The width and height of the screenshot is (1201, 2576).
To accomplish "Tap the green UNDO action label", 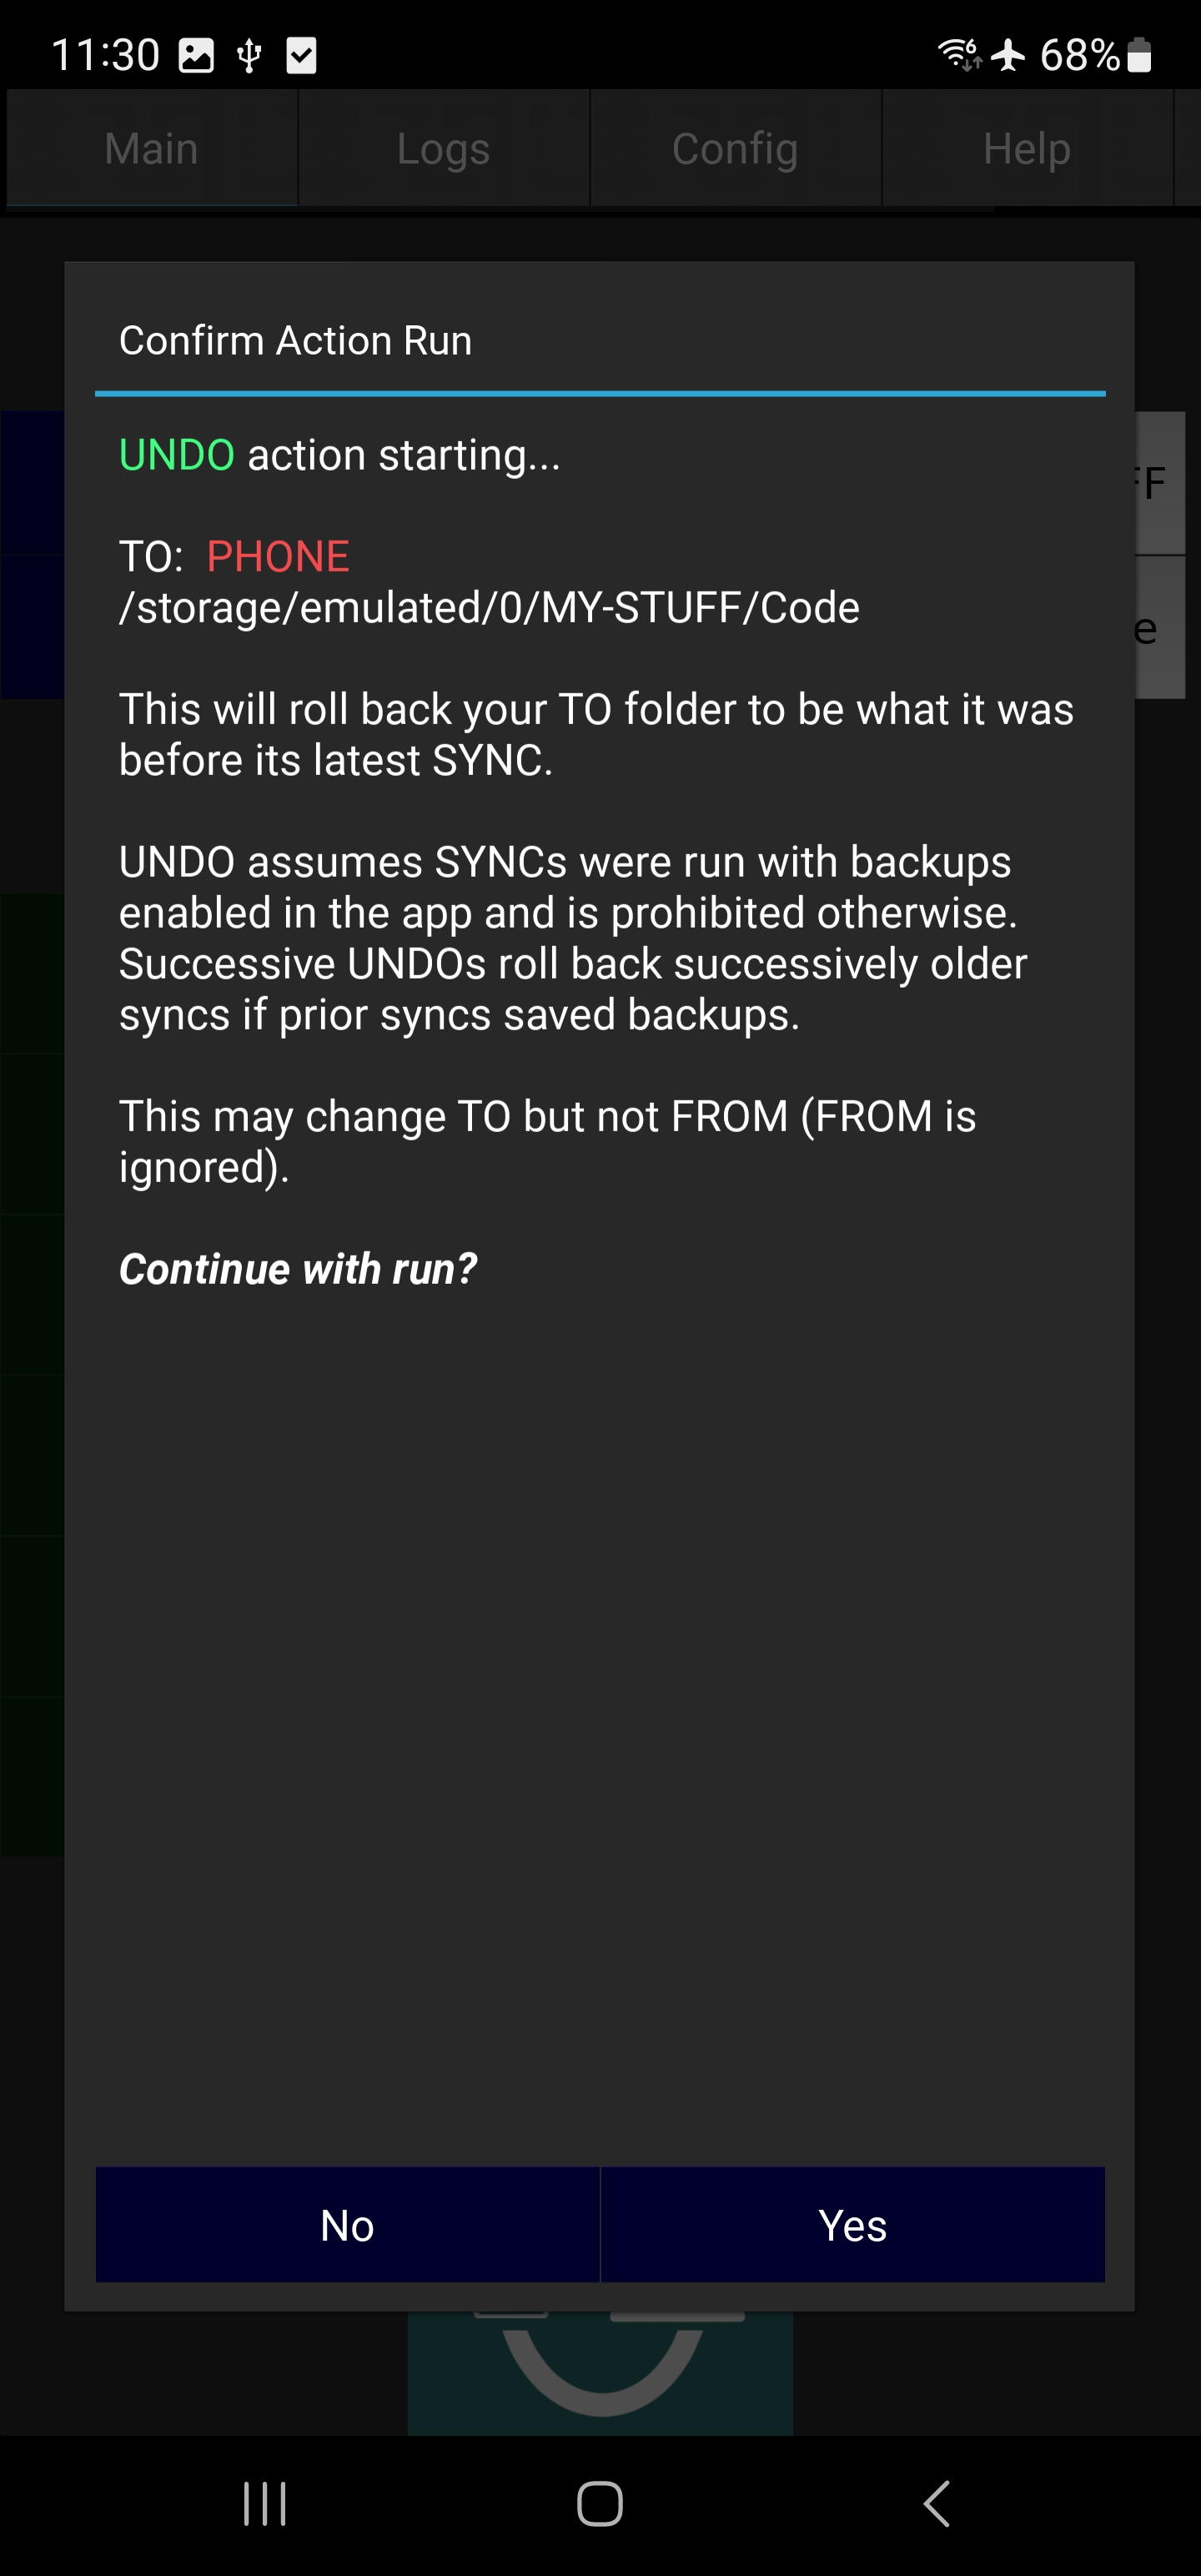I will pyautogui.click(x=177, y=455).
